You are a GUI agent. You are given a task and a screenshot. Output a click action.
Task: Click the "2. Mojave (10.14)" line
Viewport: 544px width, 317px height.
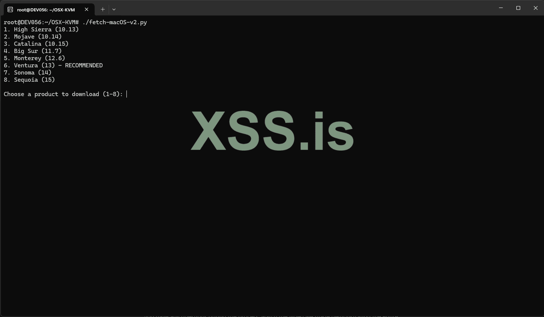33,37
